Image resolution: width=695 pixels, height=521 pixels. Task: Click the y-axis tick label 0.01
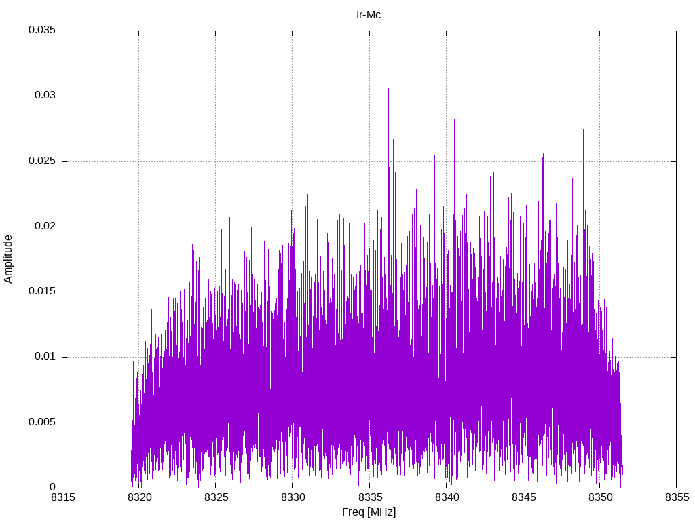(x=45, y=357)
